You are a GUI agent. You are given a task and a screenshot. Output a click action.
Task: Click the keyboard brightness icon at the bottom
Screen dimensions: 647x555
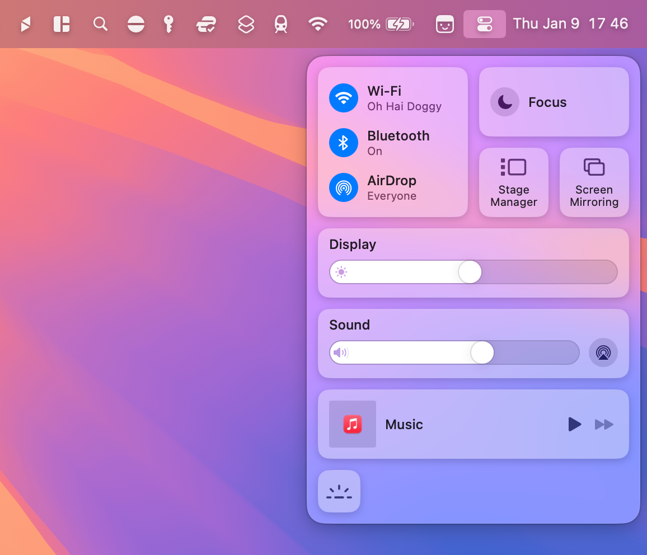coord(339,491)
